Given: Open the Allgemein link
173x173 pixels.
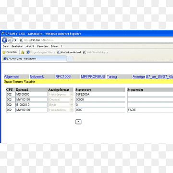Looking at the screenshot, I should 12,76.
